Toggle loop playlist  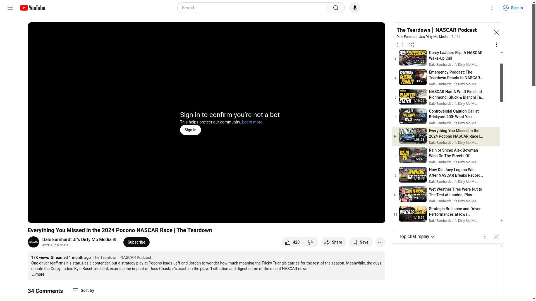[x=400, y=45]
